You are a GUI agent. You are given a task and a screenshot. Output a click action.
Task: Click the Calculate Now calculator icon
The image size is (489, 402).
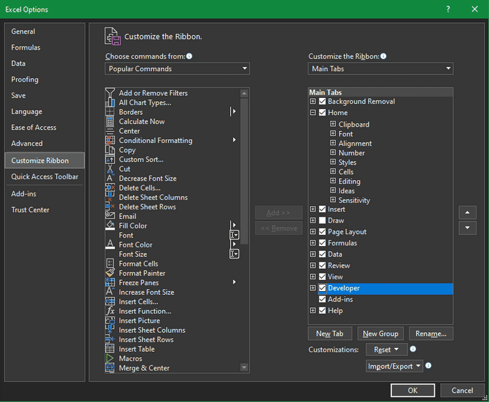point(110,121)
